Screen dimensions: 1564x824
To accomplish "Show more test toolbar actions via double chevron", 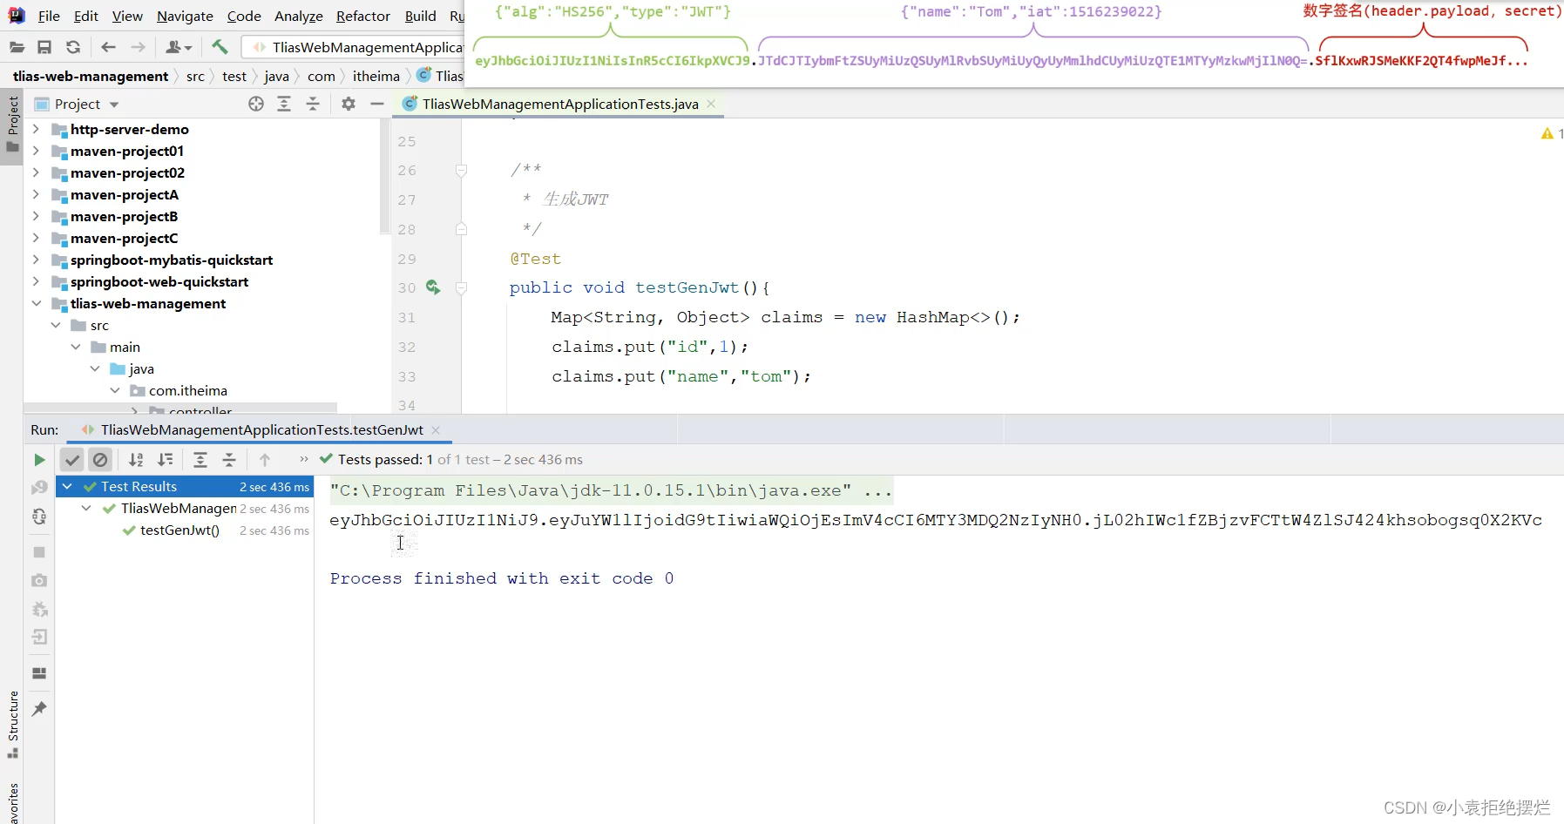I will pos(303,459).
